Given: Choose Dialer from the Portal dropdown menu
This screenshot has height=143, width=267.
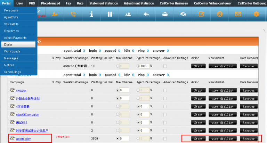Looking at the screenshot, I should 19,44.
